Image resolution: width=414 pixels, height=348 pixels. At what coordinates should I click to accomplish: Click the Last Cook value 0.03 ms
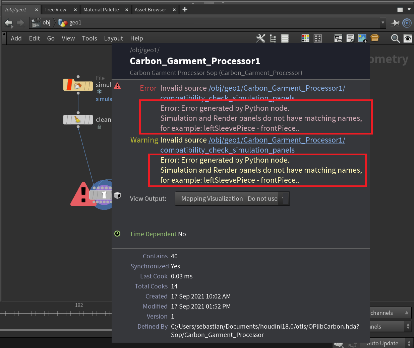[182, 276]
